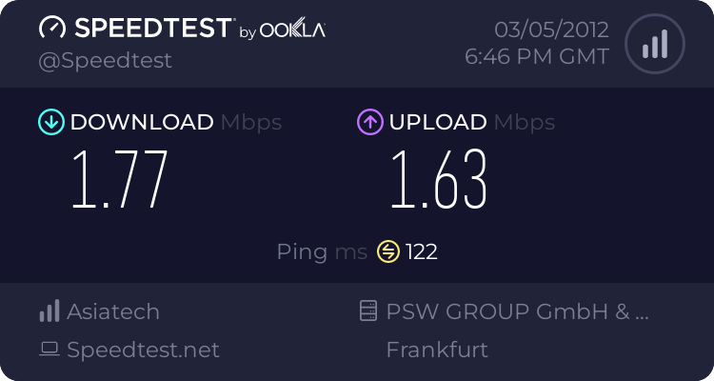This screenshot has height=381, width=714.
Task: Click the Asiatech provider bars icon
Action: point(49,311)
